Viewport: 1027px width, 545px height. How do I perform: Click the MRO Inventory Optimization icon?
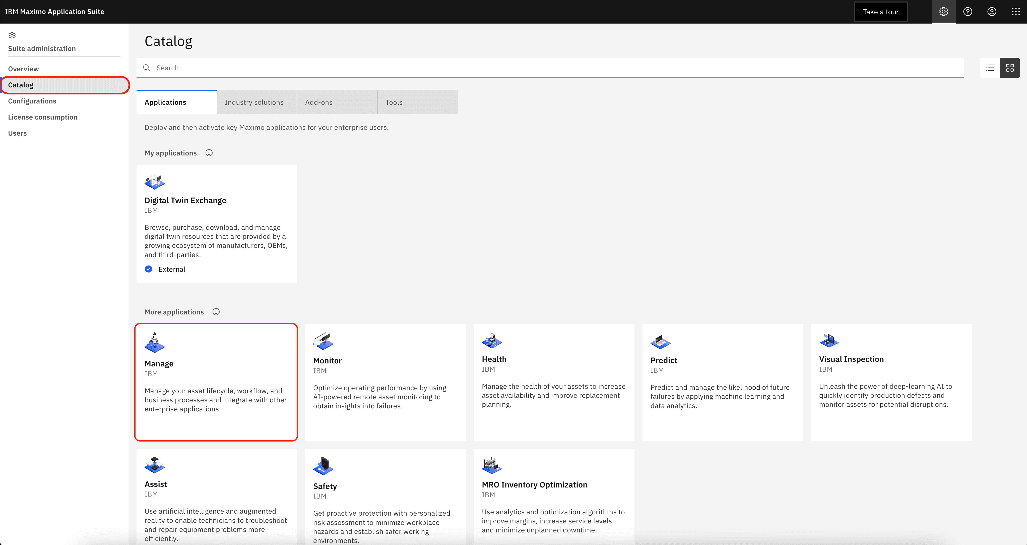coord(492,465)
